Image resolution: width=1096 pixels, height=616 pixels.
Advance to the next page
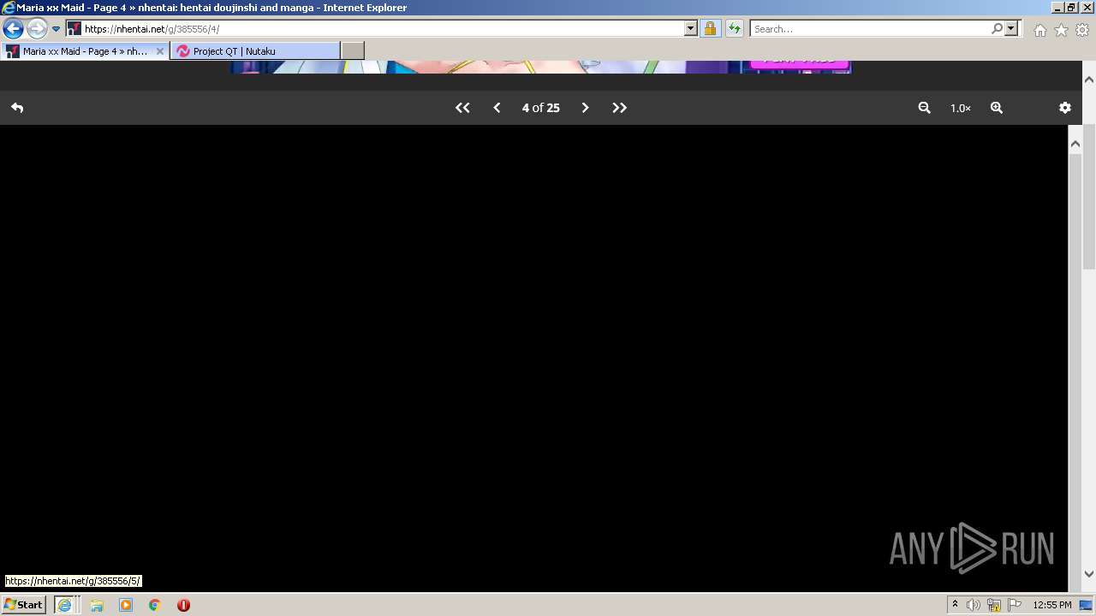click(x=585, y=108)
